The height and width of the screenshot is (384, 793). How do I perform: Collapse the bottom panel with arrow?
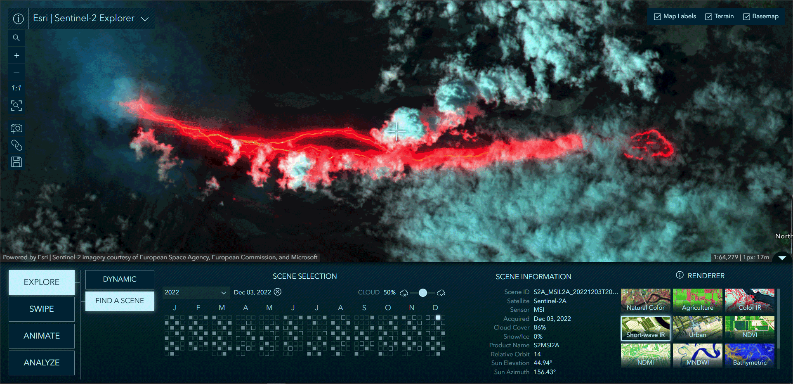tap(782, 258)
